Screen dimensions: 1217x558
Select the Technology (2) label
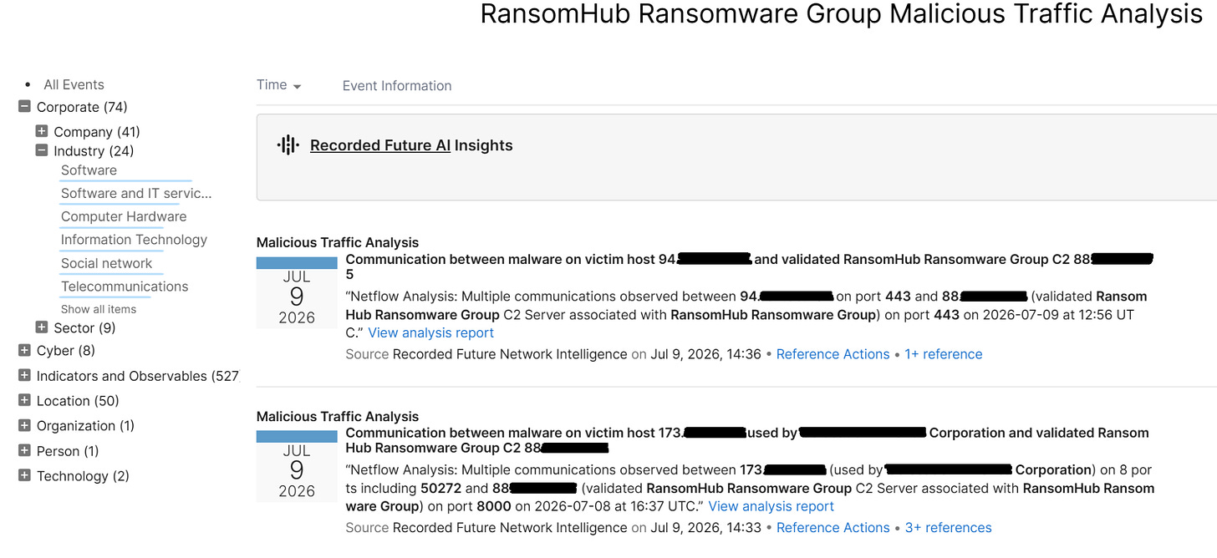coord(83,476)
